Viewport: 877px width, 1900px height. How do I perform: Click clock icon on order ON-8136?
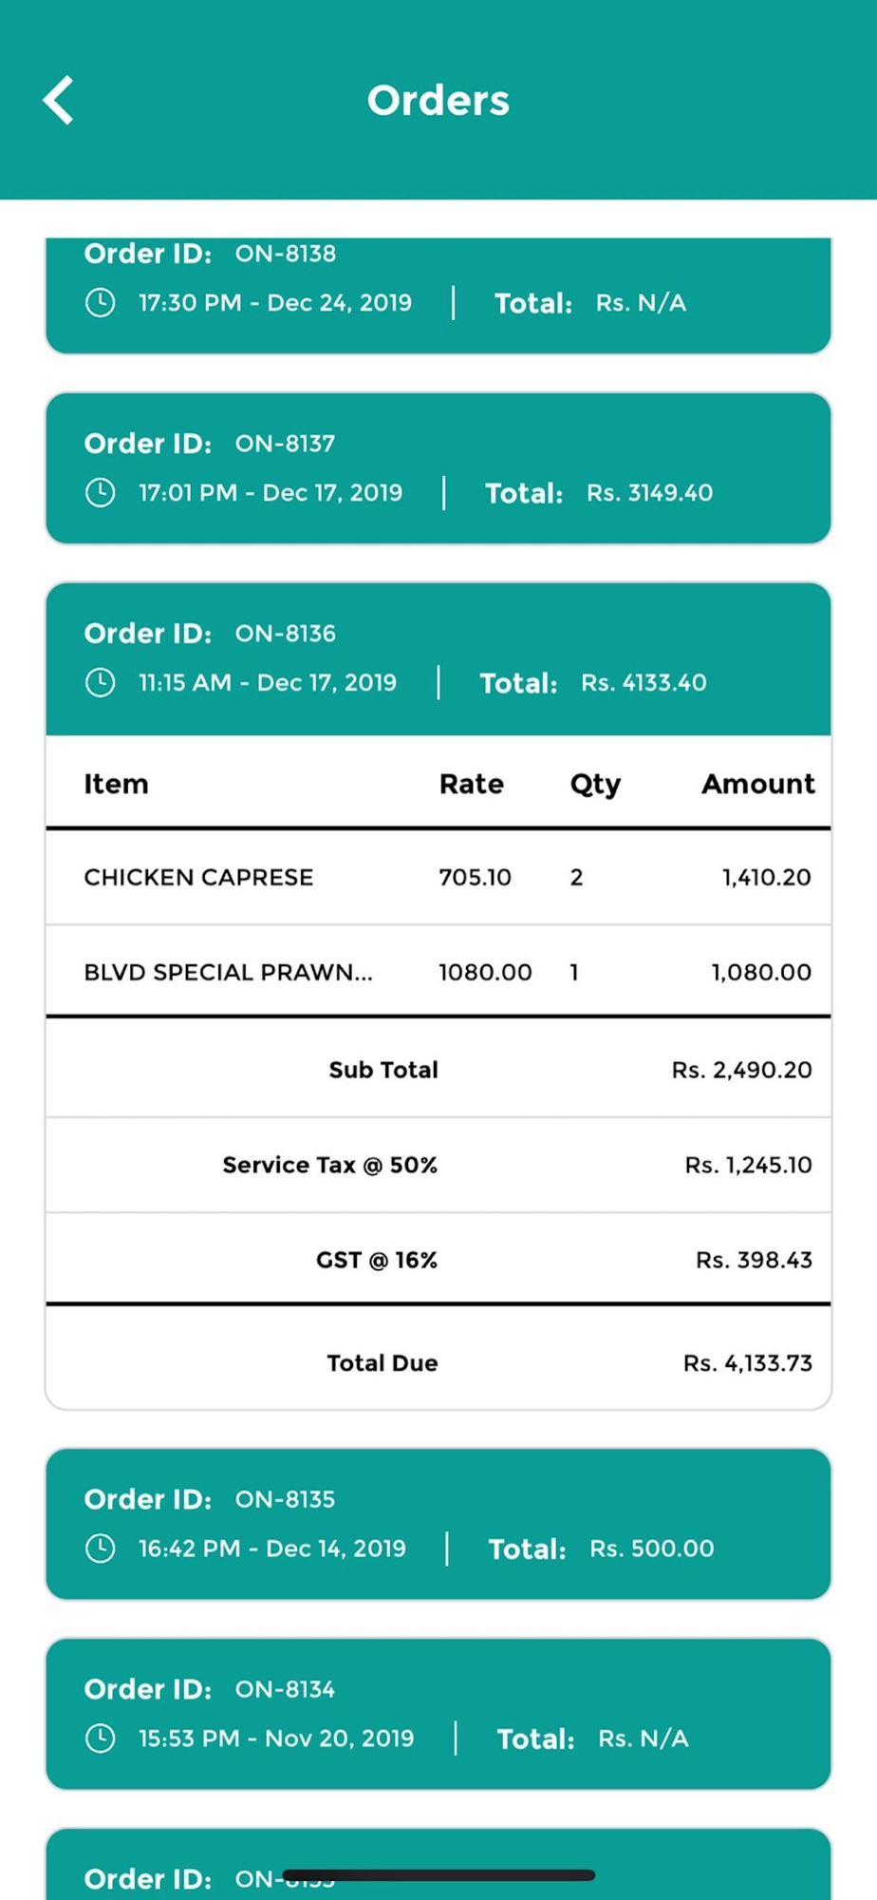pyautogui.click(x=100, y=683)
